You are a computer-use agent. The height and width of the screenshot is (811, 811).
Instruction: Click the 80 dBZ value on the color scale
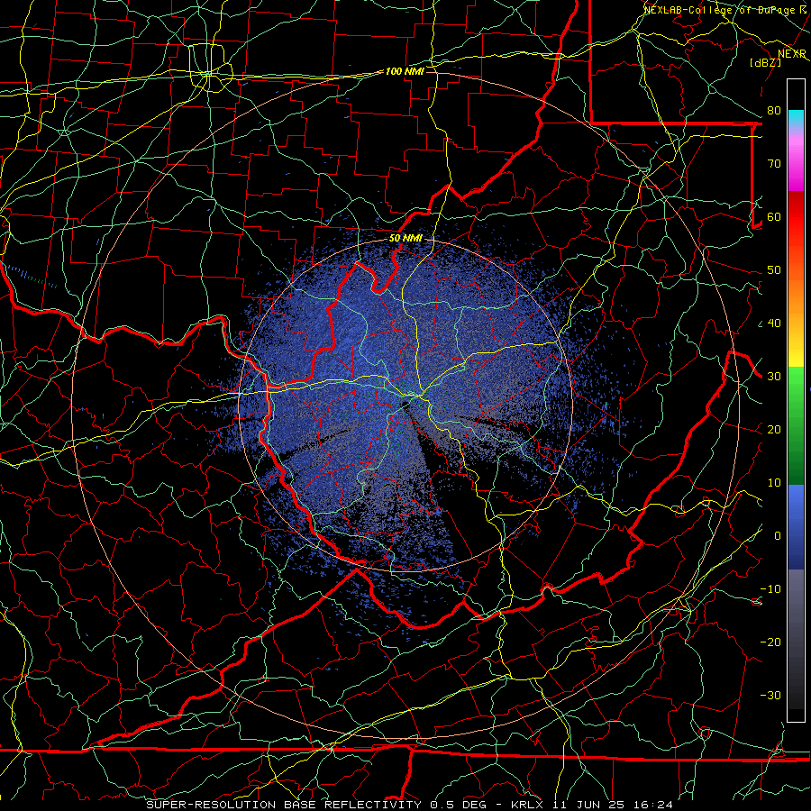(774, 111)
